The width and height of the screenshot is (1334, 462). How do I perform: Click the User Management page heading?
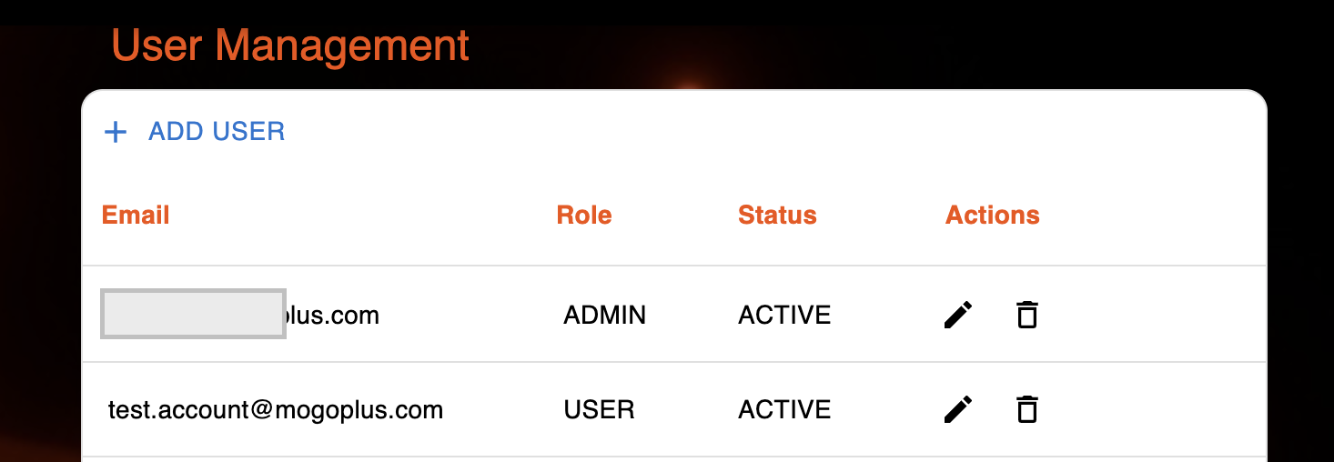[290, 45]
